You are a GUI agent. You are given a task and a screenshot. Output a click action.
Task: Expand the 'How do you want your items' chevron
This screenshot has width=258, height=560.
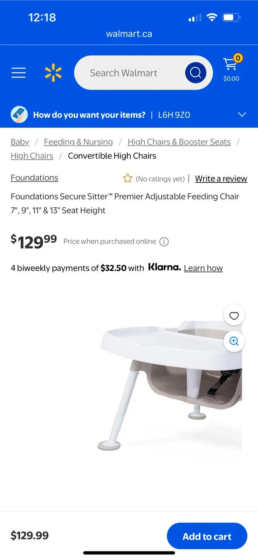pyautogui.click(x=242, y=114)
